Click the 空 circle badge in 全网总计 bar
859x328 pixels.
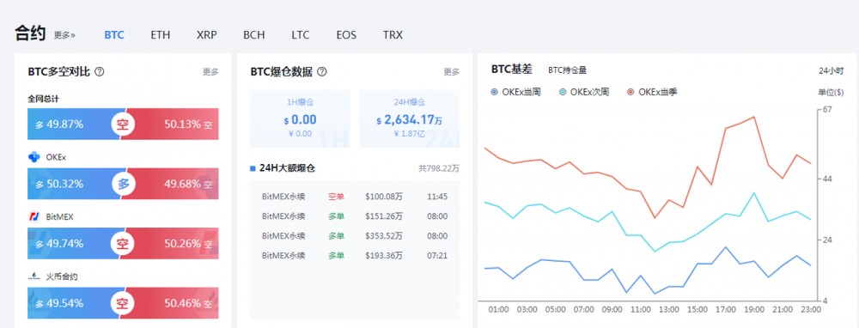point(123,125)
